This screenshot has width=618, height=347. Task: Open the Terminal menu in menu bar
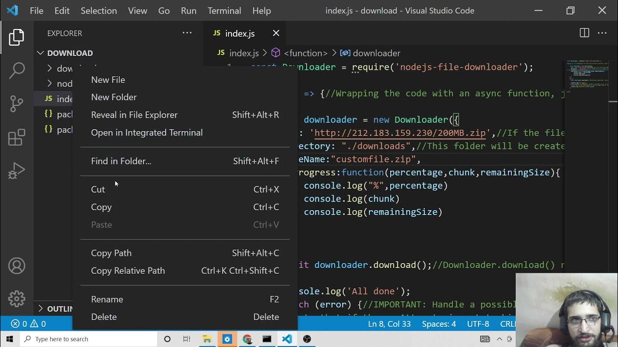click(x=224, y=11)
